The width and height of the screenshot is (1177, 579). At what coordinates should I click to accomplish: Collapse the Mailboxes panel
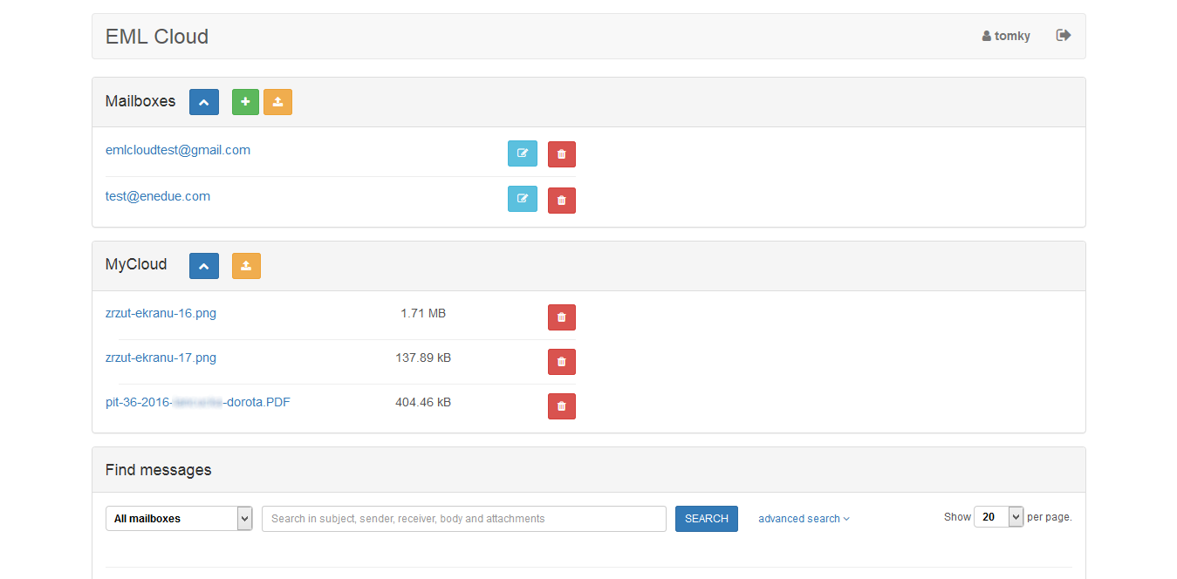(x=203, y=102)
